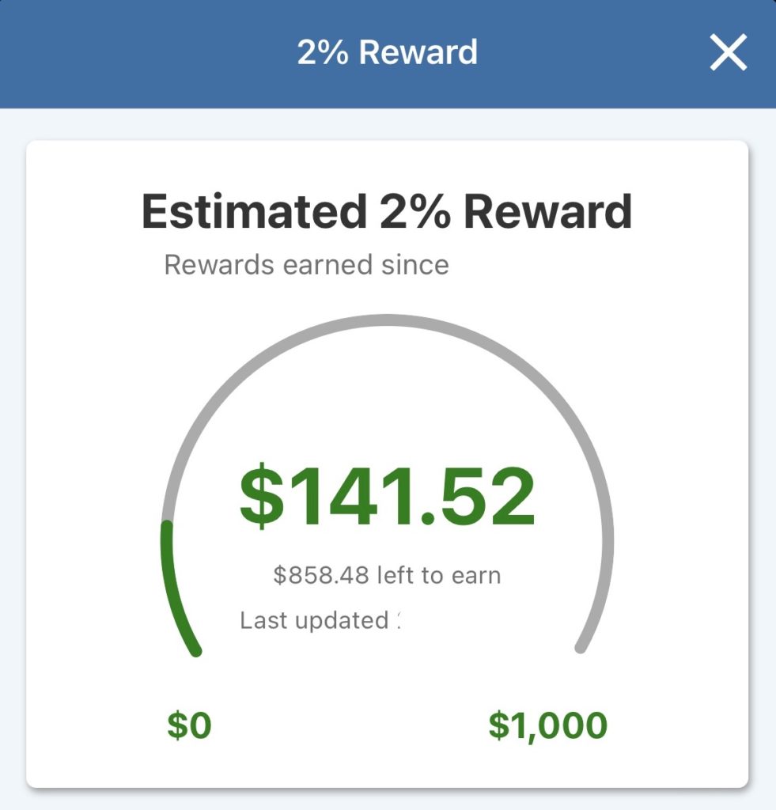
Task: Click the $858.48 left to earn text
Action: tap(387, 575)
